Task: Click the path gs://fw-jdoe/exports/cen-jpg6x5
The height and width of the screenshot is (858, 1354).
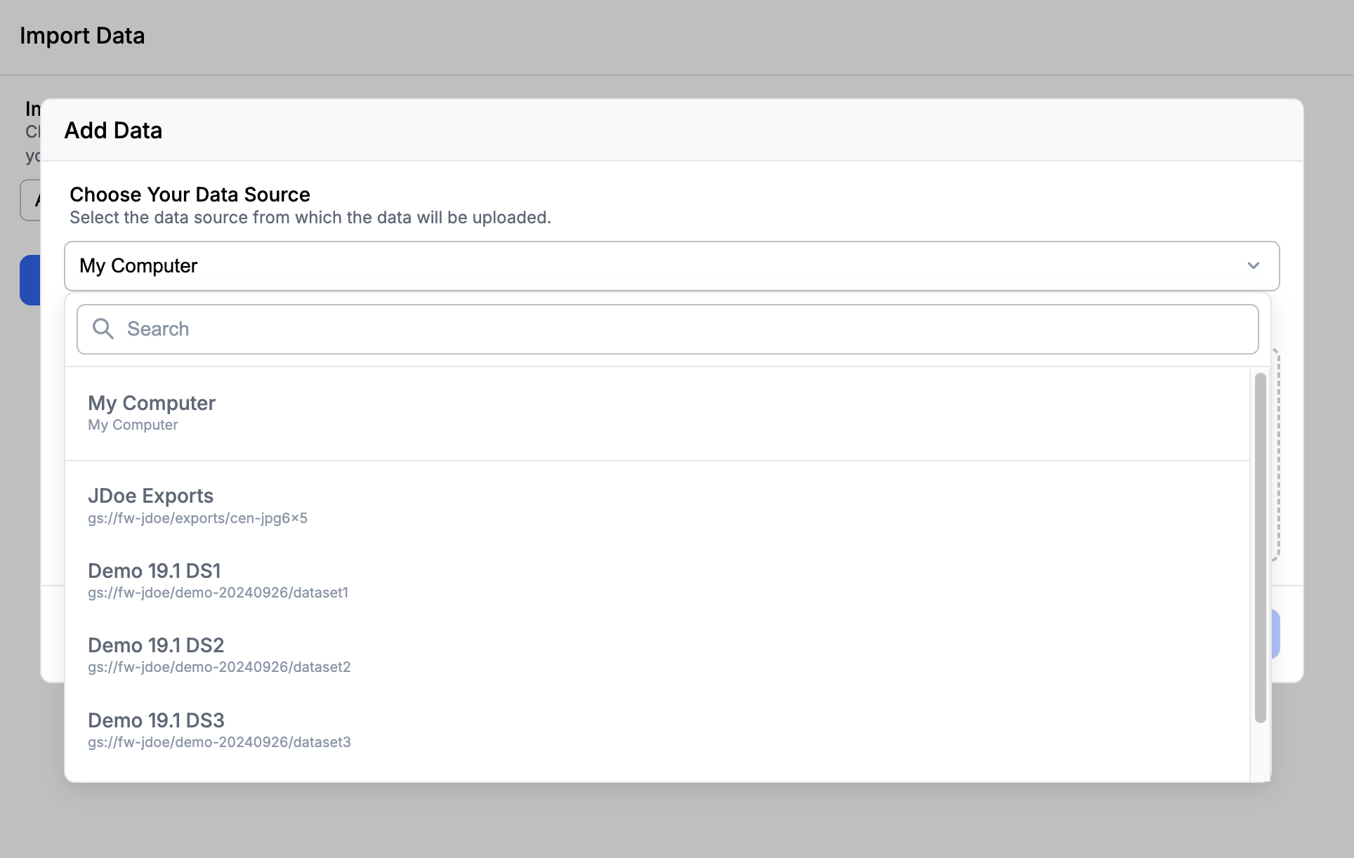Action: click(x=197, y=518)
